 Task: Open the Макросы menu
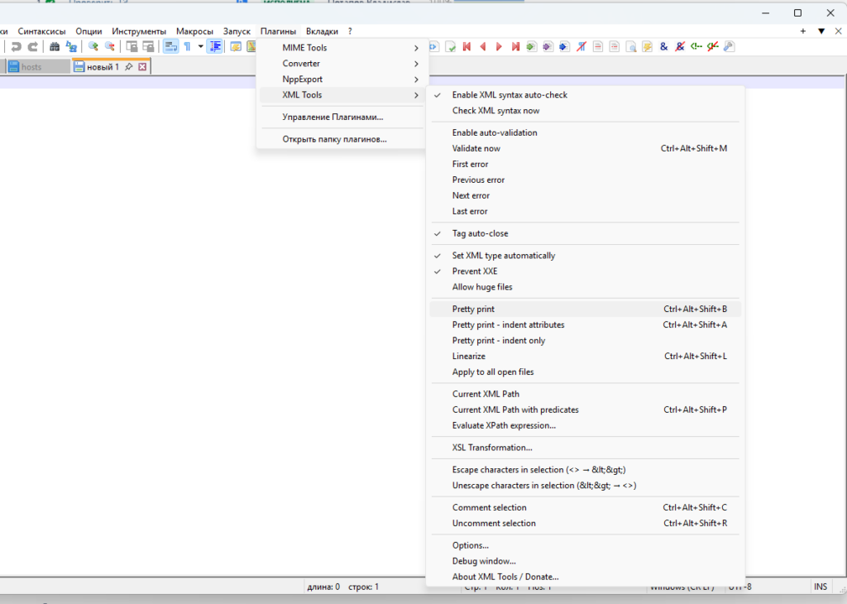tap(194, 31)
